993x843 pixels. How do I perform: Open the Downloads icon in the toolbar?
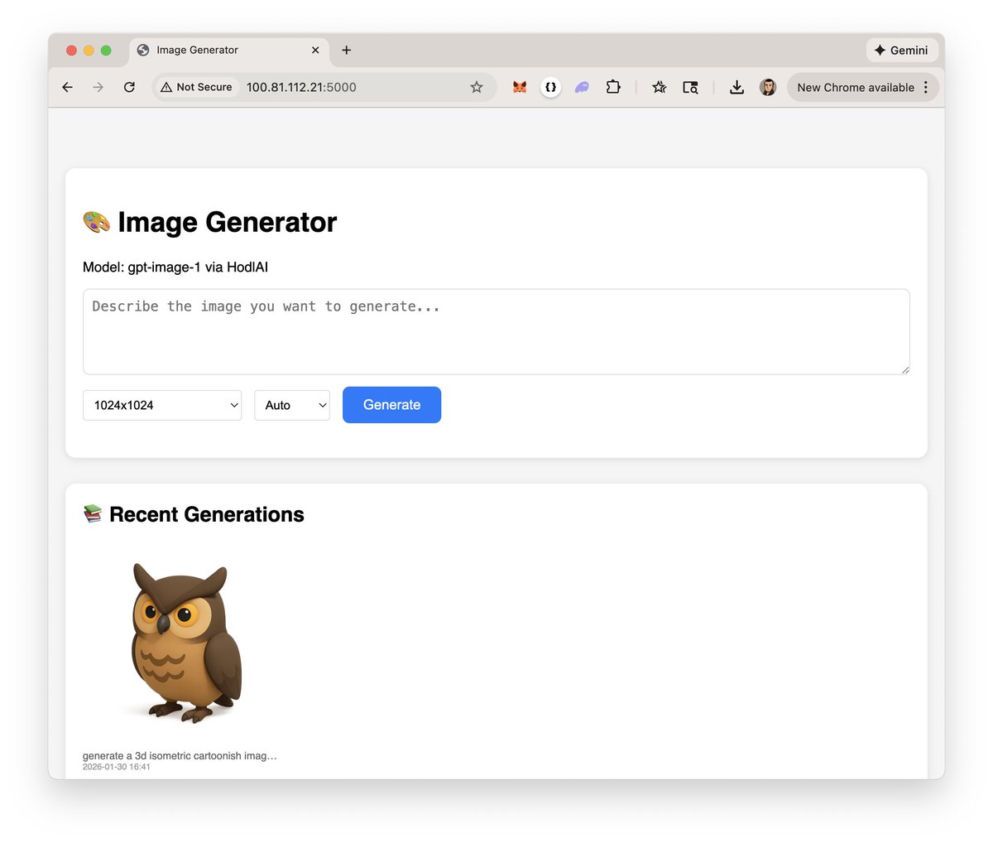point(736,87)
